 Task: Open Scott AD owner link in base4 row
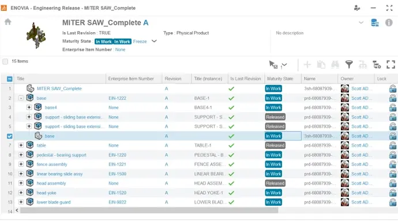tap(362, 107)
